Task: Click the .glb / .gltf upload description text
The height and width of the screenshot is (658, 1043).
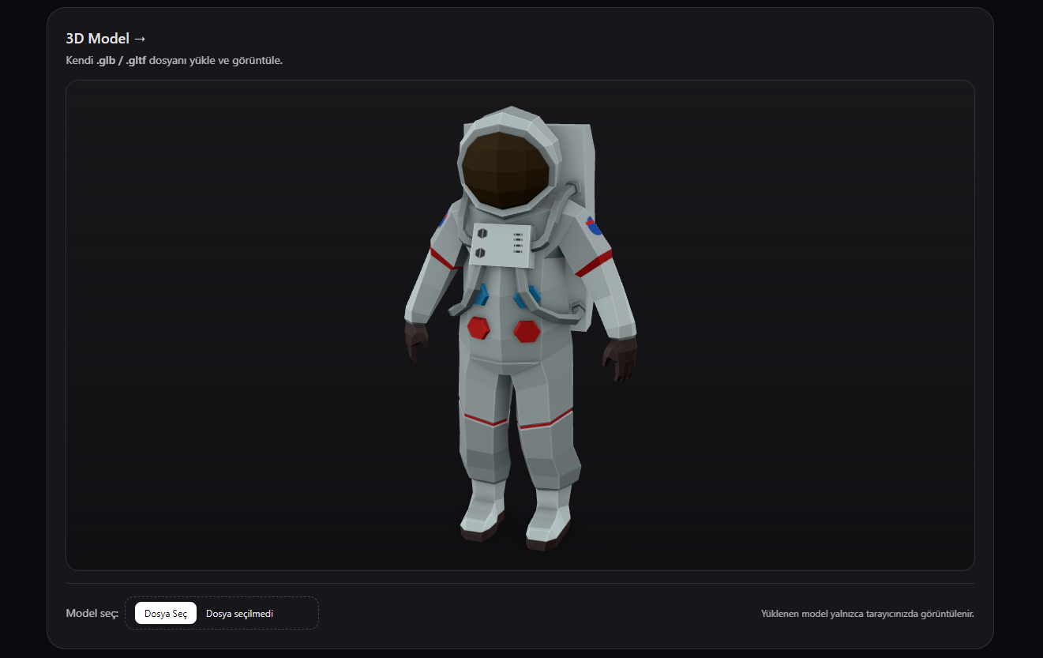Action: coord(174,61)
